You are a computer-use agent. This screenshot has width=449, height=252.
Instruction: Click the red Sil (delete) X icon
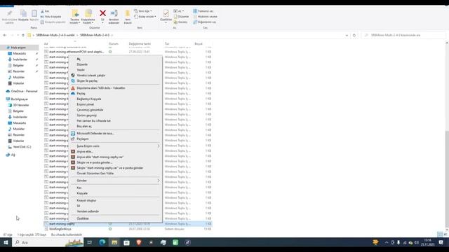[x=102, y=13]
